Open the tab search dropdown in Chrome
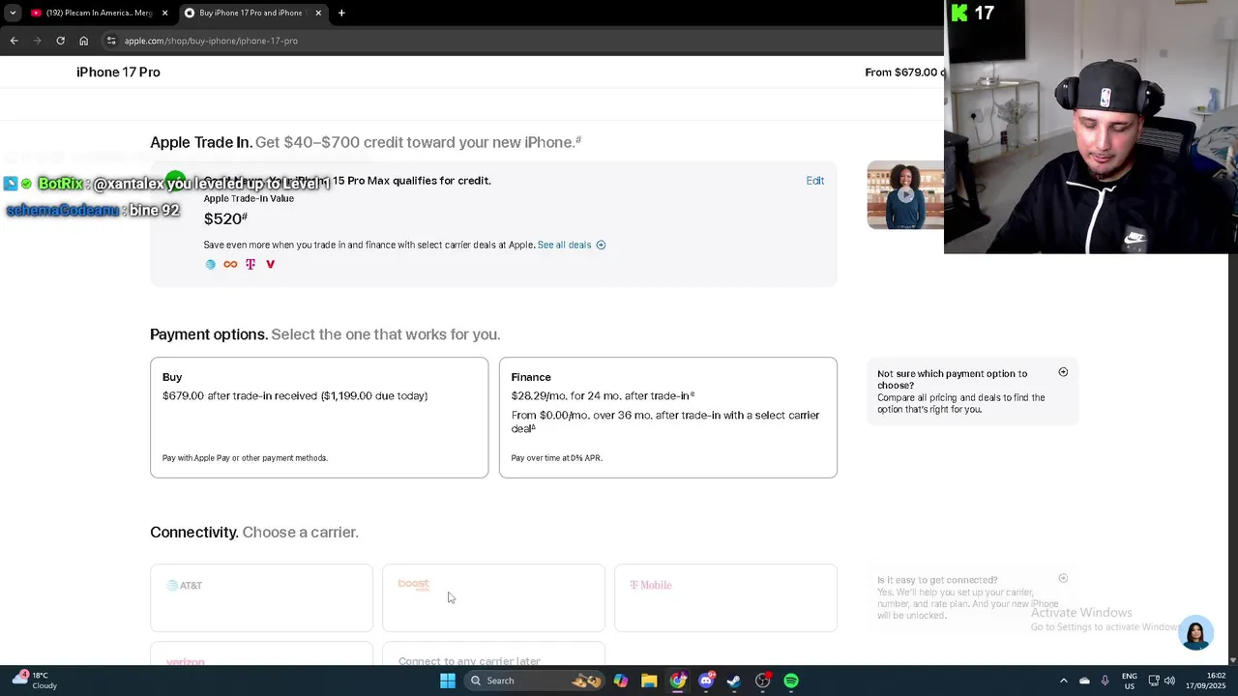This screenshot has width=1238, height=696. (13, 13)
